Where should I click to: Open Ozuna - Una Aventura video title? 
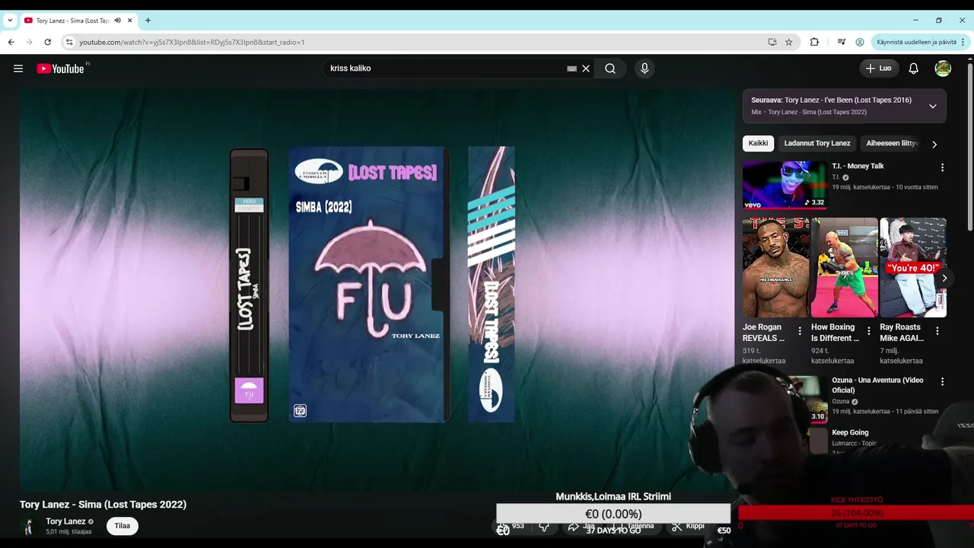click(877, 385)
